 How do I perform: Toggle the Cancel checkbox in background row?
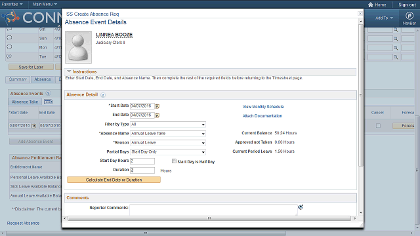click(378, 125)
